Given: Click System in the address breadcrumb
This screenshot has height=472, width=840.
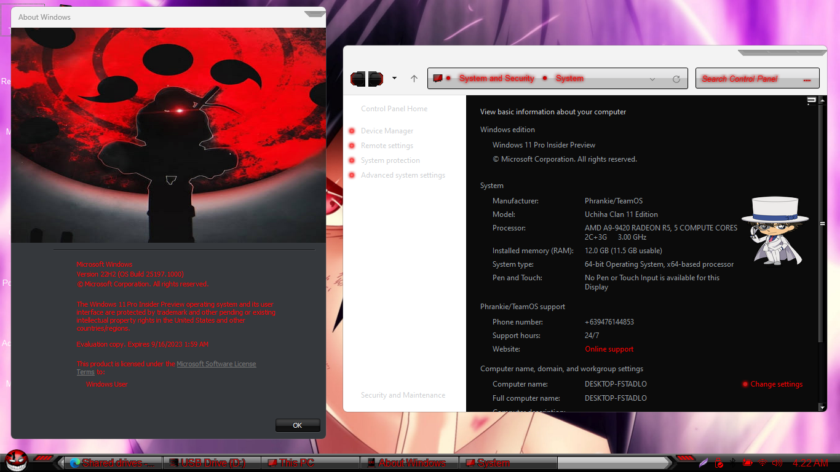Looking at the screenshot, I should coord(569,78).
